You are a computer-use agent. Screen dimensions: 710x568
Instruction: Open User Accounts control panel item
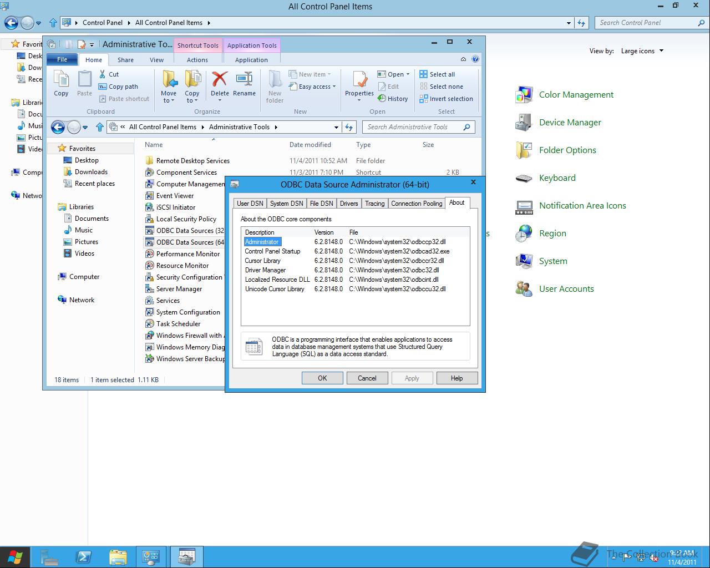(554, 289)
